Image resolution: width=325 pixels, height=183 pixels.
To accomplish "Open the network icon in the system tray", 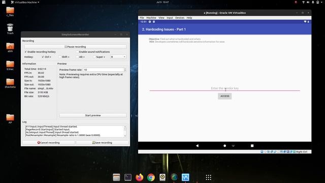I will click(x=303, y=2).
